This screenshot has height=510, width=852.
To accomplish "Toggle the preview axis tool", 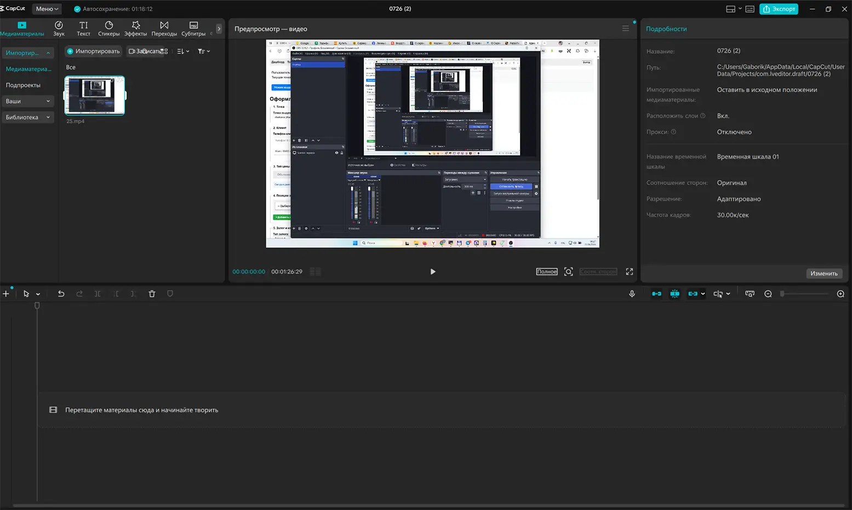I will point(718,294).
